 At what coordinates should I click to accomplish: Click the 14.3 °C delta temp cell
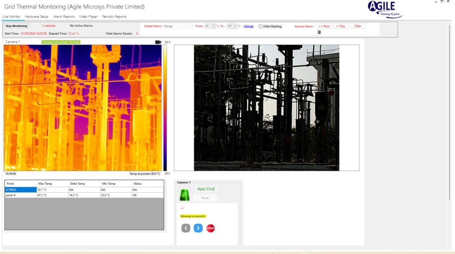84,195
